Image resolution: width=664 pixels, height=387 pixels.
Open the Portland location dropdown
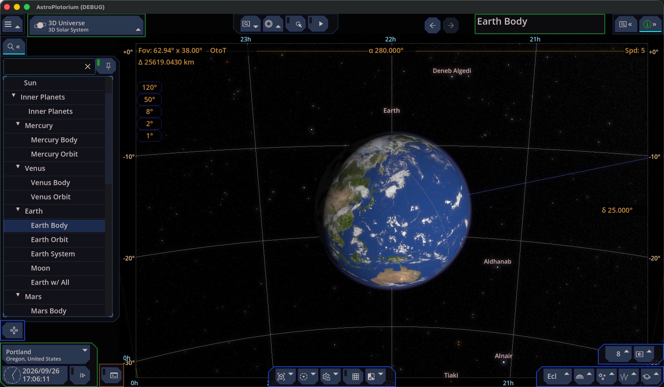(46, 355)
